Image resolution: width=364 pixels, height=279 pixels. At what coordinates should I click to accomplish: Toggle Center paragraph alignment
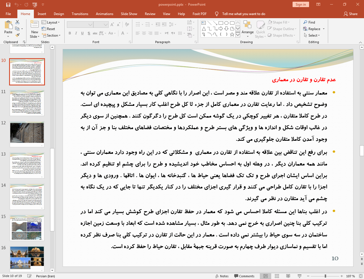click(x=144, y=33)
